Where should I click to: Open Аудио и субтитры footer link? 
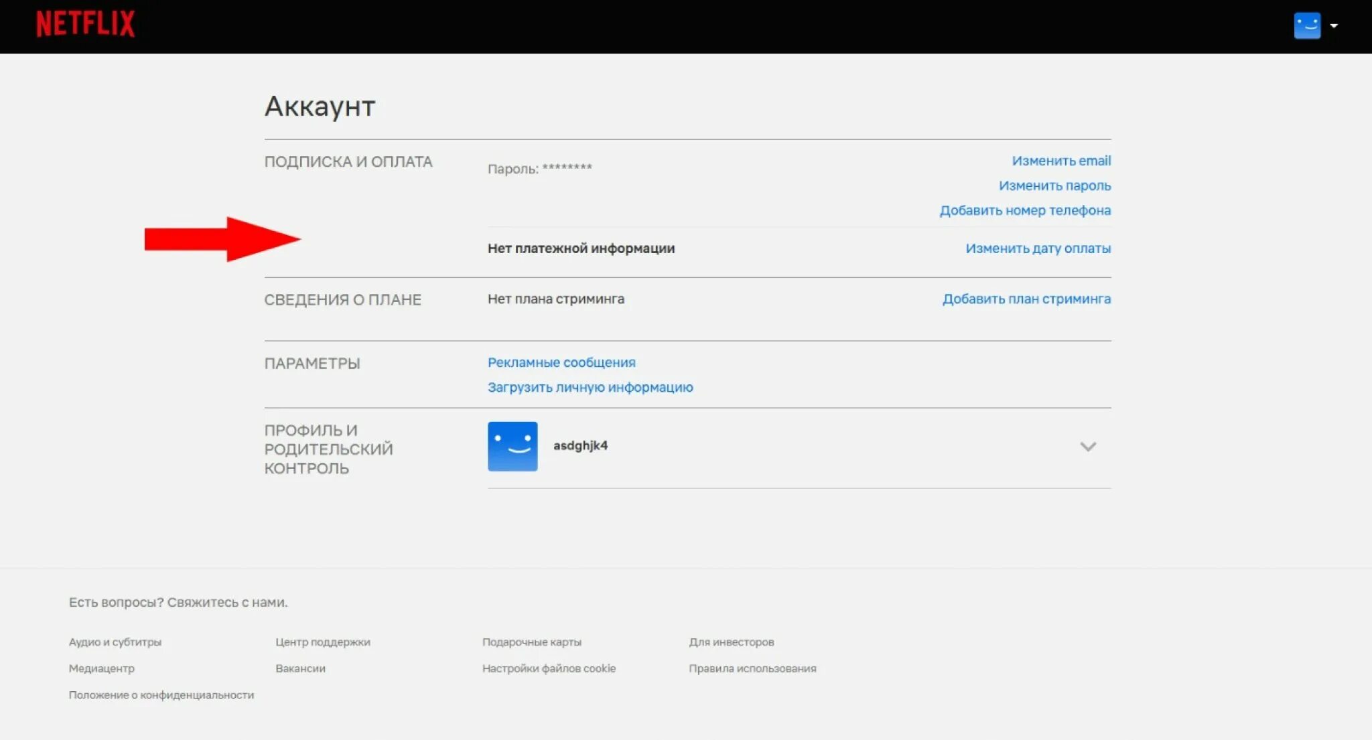tap(115, 642)
